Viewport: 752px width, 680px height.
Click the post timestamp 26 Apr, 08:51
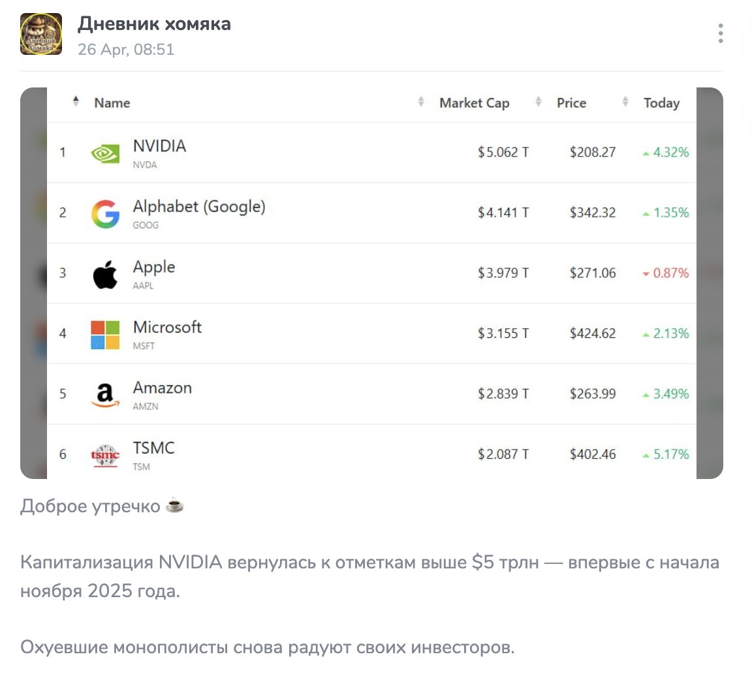click(126, 50)
